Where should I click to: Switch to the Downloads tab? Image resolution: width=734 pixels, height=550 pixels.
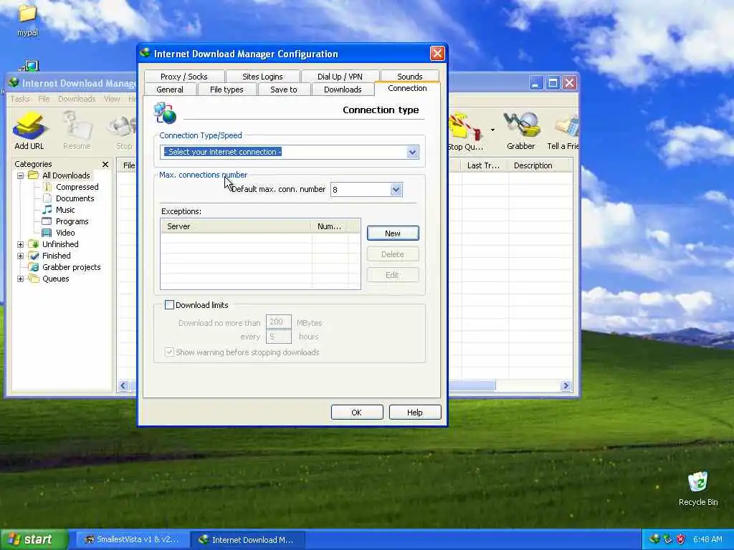(x=343, y=90)
